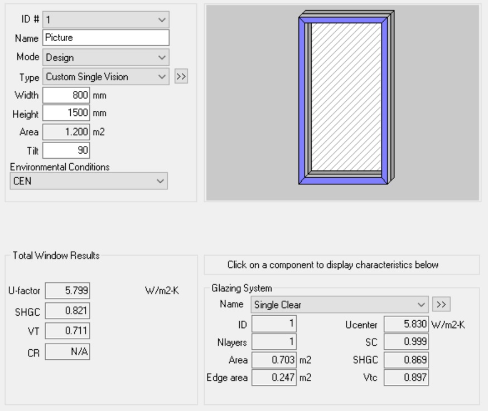Expand the ID # dropdown

click(x=106, y=19)
